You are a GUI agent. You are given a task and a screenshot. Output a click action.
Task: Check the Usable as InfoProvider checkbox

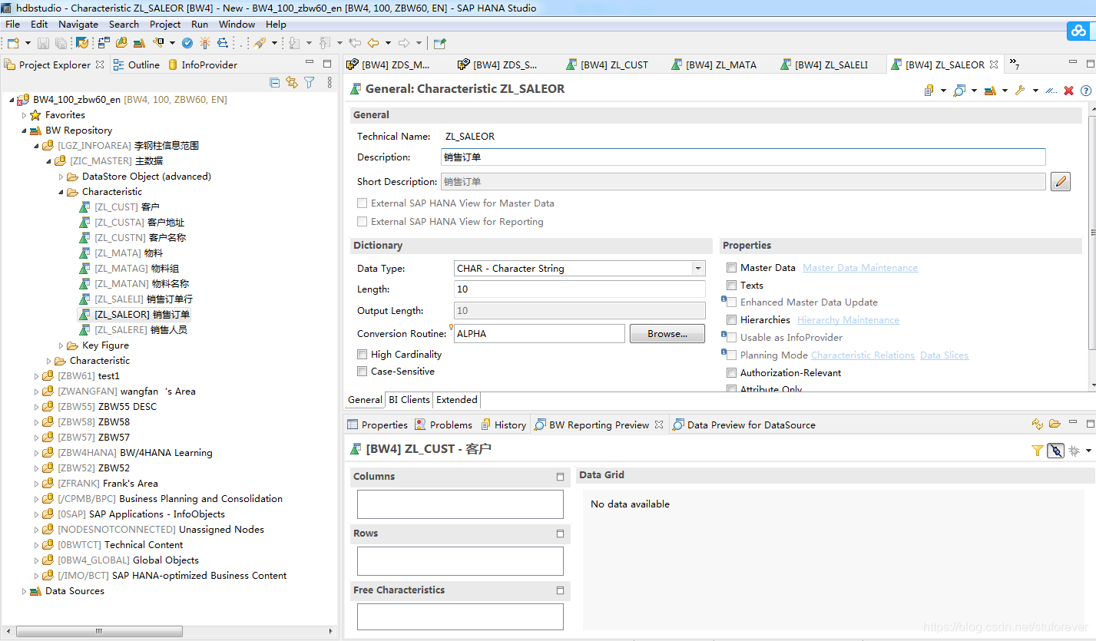[x=732, y=337]
